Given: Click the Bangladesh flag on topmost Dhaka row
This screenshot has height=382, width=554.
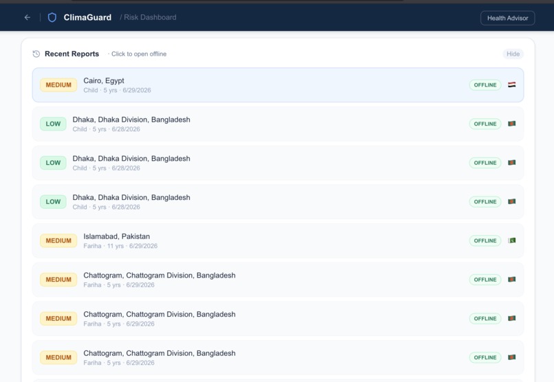Looking at the screenshot, I should (x=511, y=124).
